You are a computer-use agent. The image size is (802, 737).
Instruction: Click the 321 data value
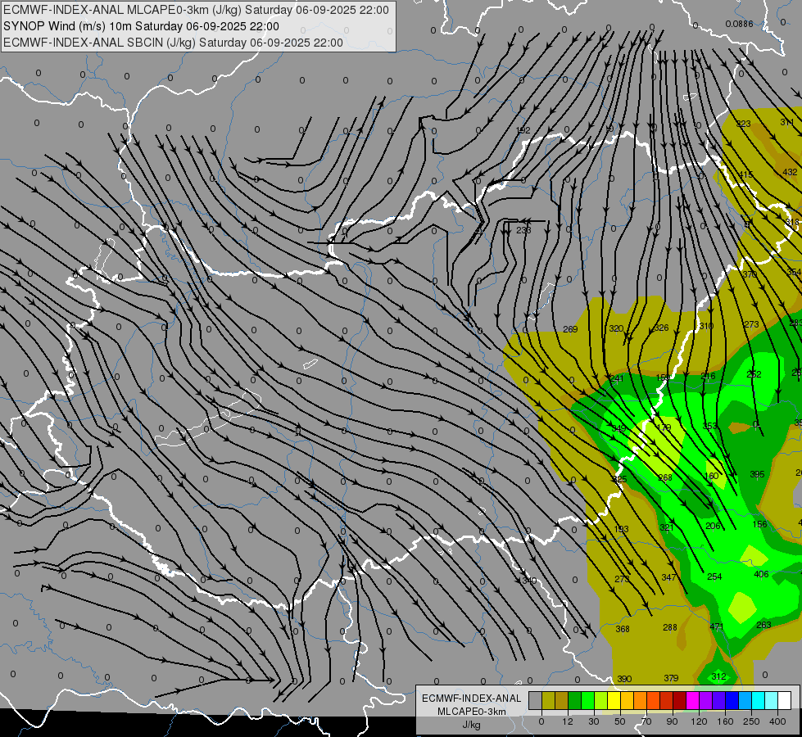pyautogui.click(x=667, y=528)
